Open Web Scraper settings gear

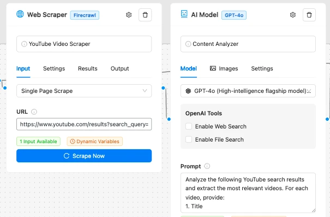tap(129, 15)
